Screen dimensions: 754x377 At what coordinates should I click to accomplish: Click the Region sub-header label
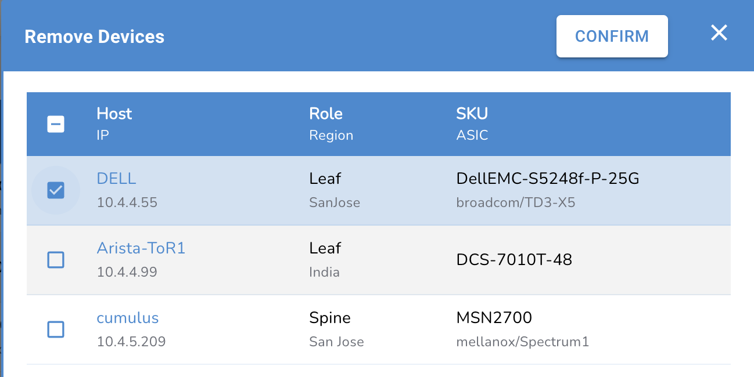(x=331, y=136)
